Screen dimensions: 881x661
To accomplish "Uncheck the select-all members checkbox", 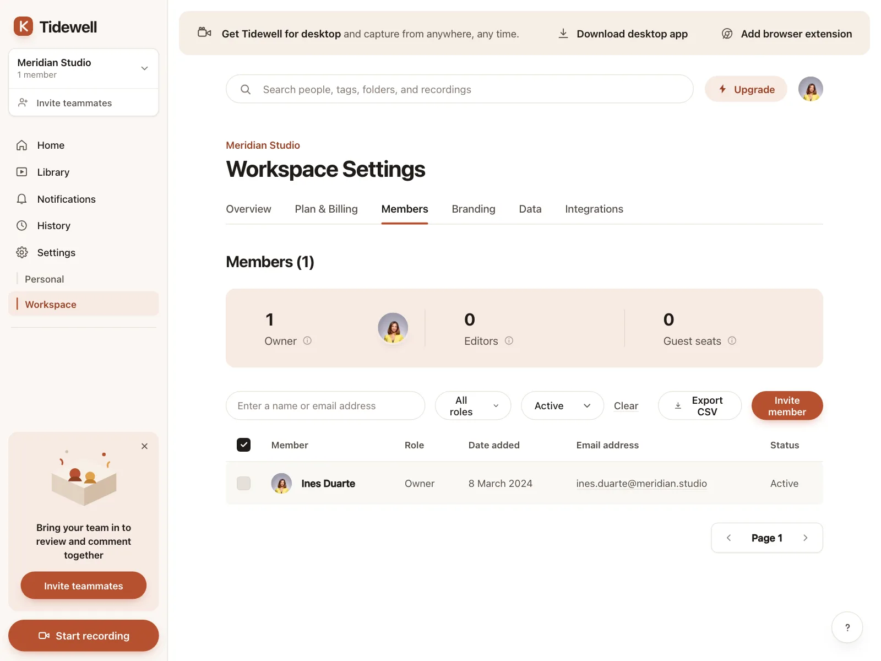I will click(x=243, y=445).
